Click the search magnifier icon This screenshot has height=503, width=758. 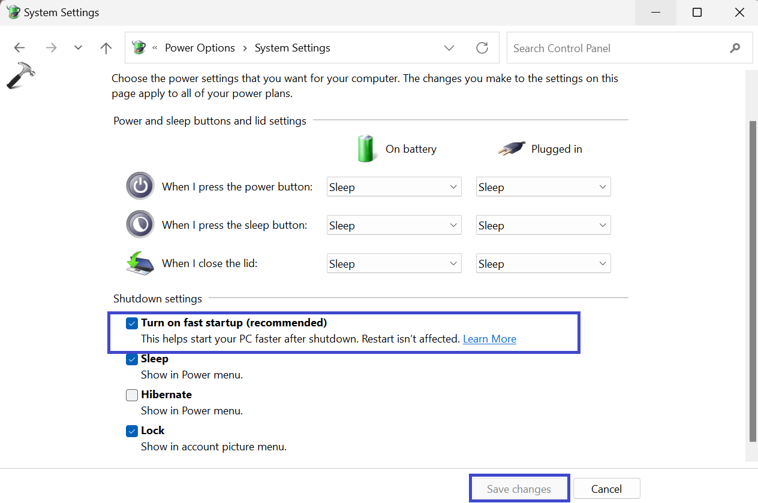tap(735, 49)
